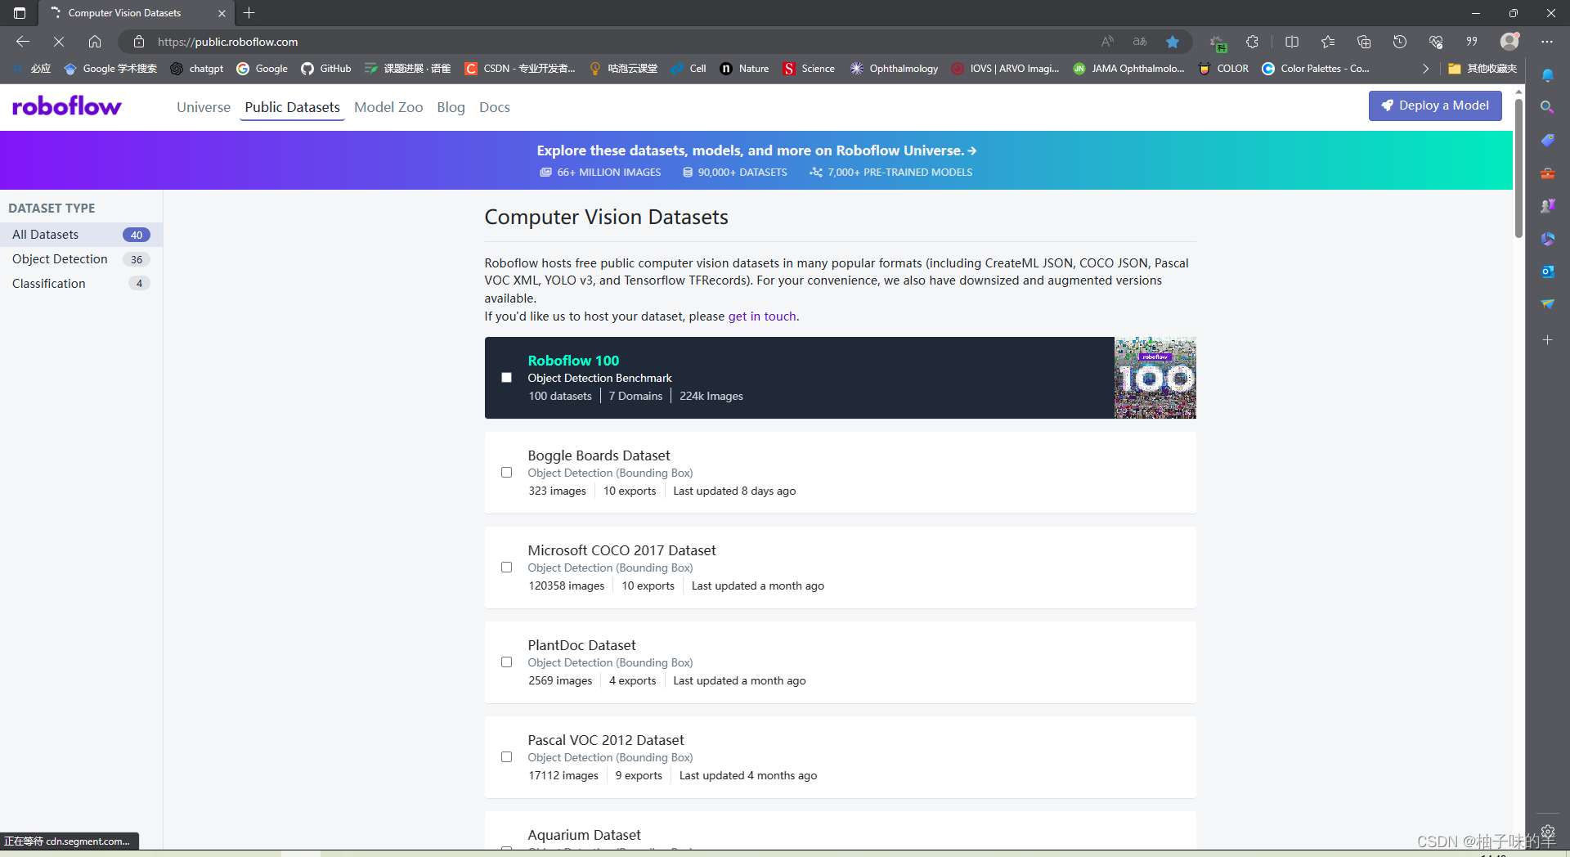Go to the browser home page
Image resolution: width=1570 pixels, height=857 pixels.
(x=95, y=42)
